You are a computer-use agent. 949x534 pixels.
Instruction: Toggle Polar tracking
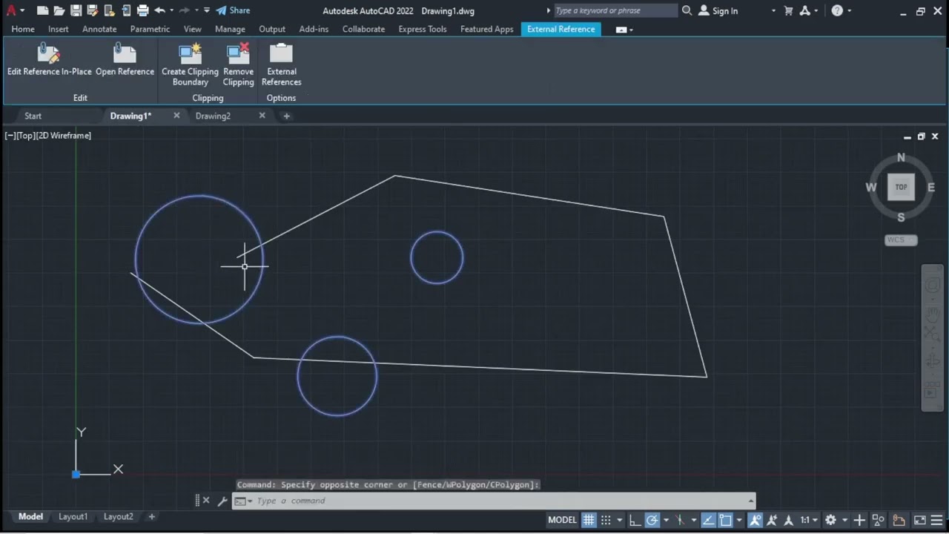652,520
